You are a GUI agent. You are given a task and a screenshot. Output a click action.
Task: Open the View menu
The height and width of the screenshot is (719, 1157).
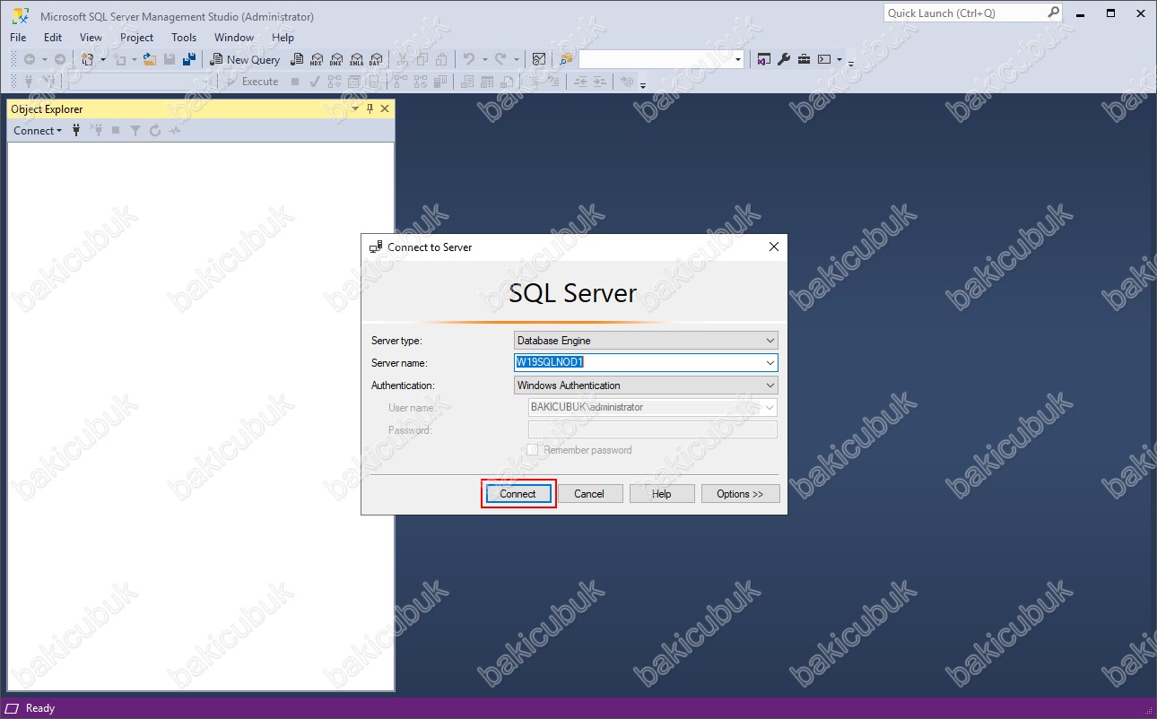click(91, 38)
